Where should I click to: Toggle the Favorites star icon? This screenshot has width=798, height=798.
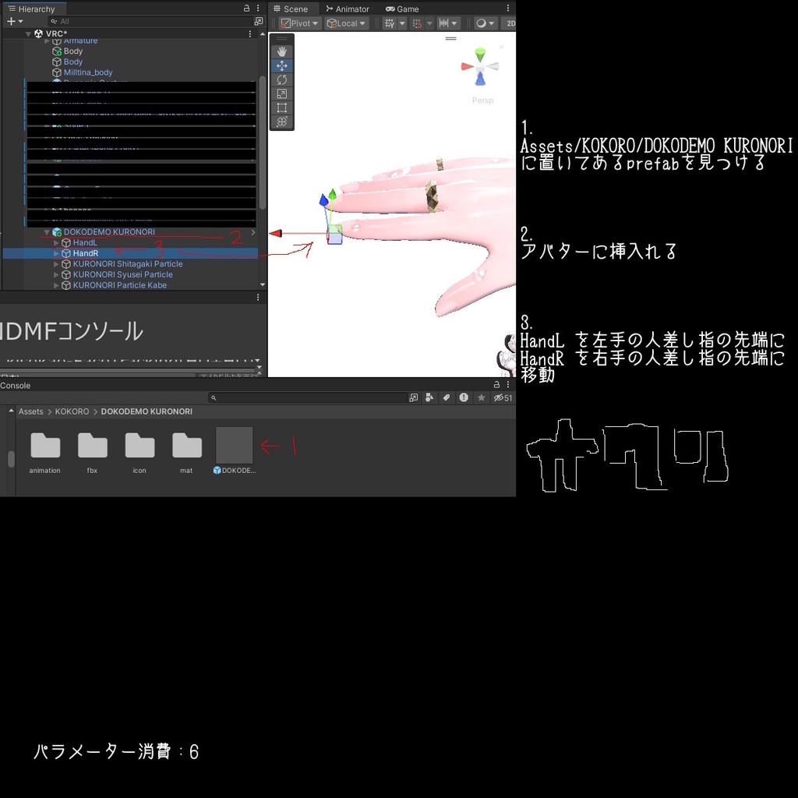[x=481, y=397]
